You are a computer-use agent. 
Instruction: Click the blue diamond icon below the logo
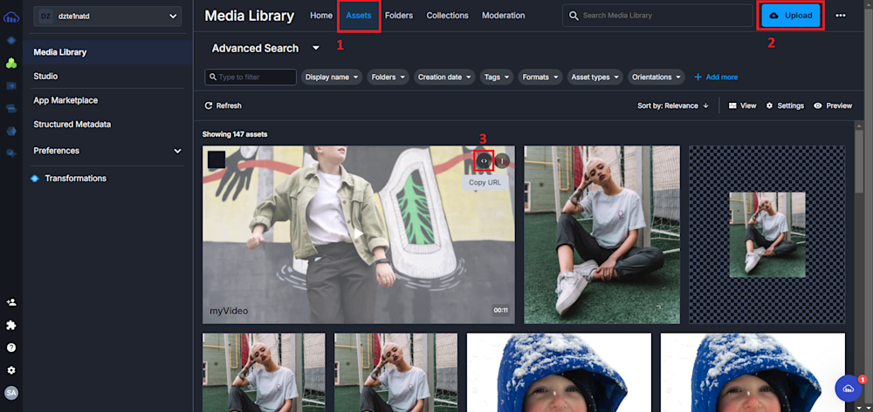point(11,41)
